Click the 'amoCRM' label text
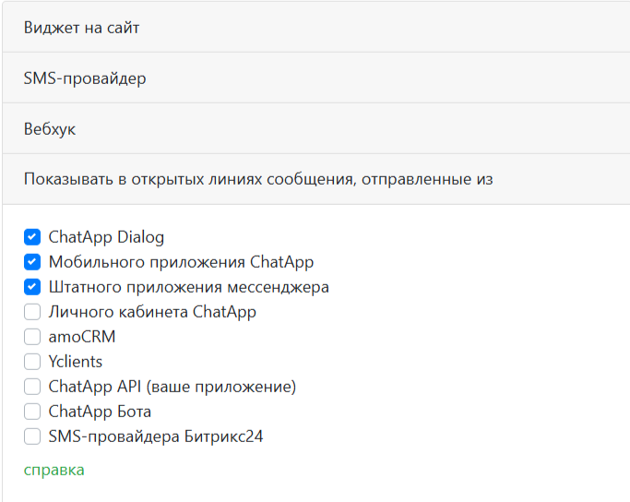This screenshot has width=630, height=502. pyautogui.click(x=82, y=337)
